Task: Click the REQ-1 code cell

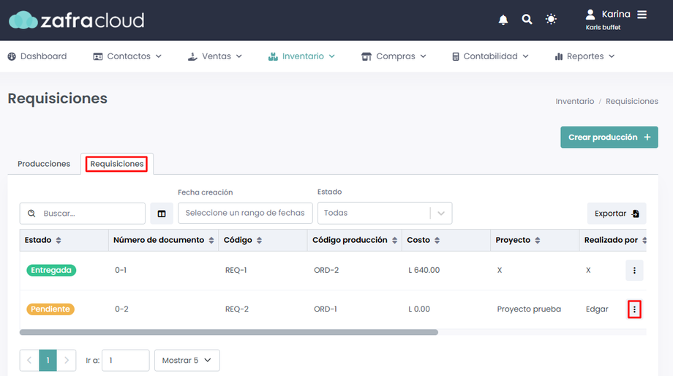Action: (236, 271)
